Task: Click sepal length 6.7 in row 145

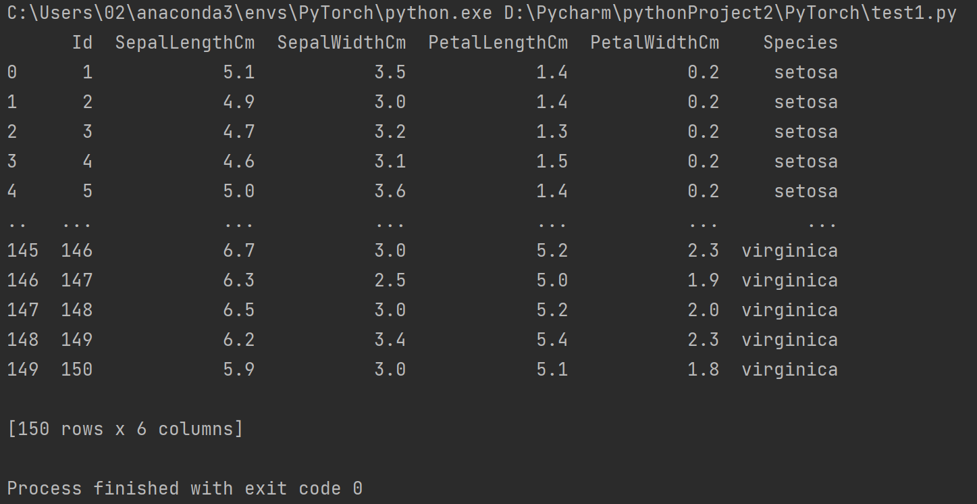Action: [239, 251]
